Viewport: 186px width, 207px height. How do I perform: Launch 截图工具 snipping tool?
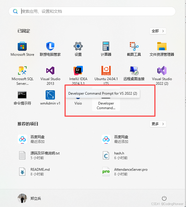click(x=134, y=49)
